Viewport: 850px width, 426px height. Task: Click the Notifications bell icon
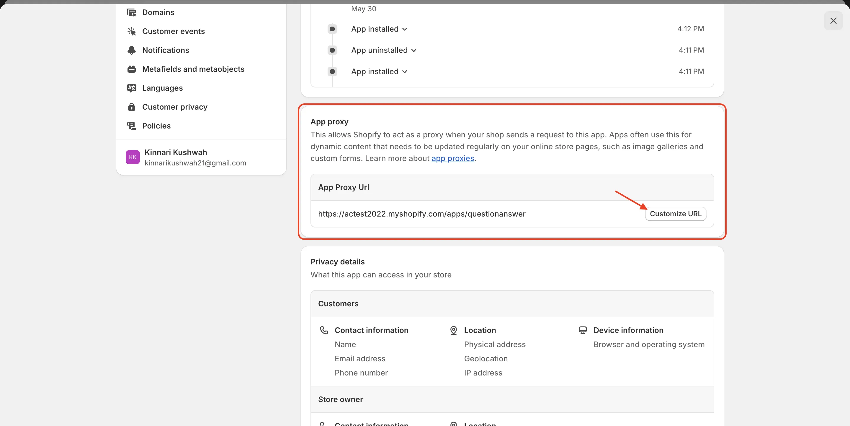[x=132, y=50]
